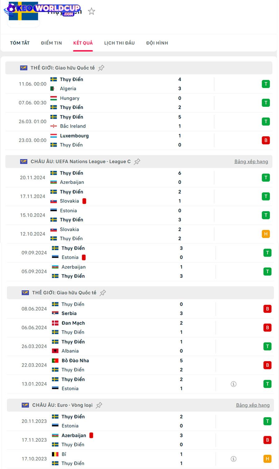Click the red B badge for the Luxembourg match
This screenshot has width=279, height=469.
[x=266, y=140]
